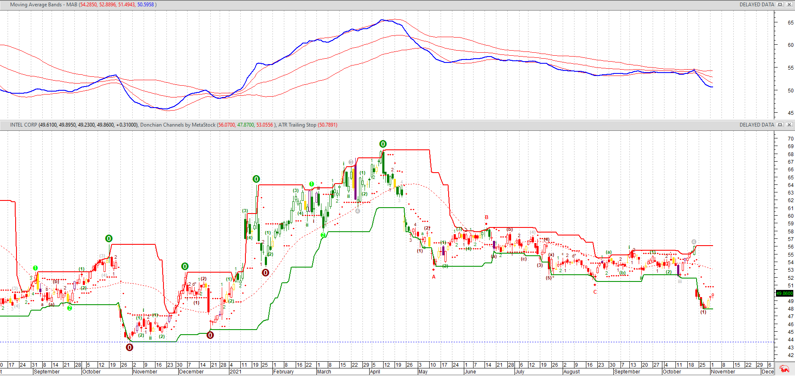Close the INTEL CORP price pane

[x=789, y=125]
